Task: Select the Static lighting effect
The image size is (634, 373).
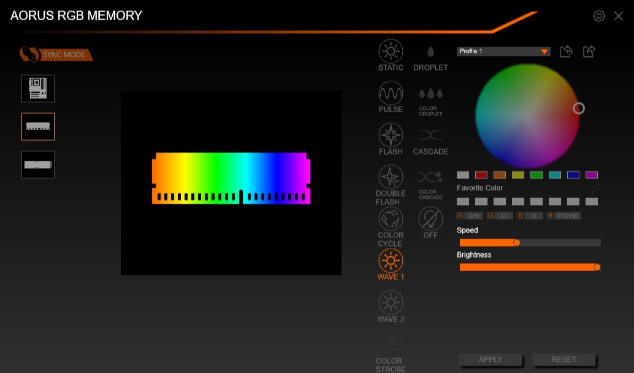Action: [x=391, y=52]
